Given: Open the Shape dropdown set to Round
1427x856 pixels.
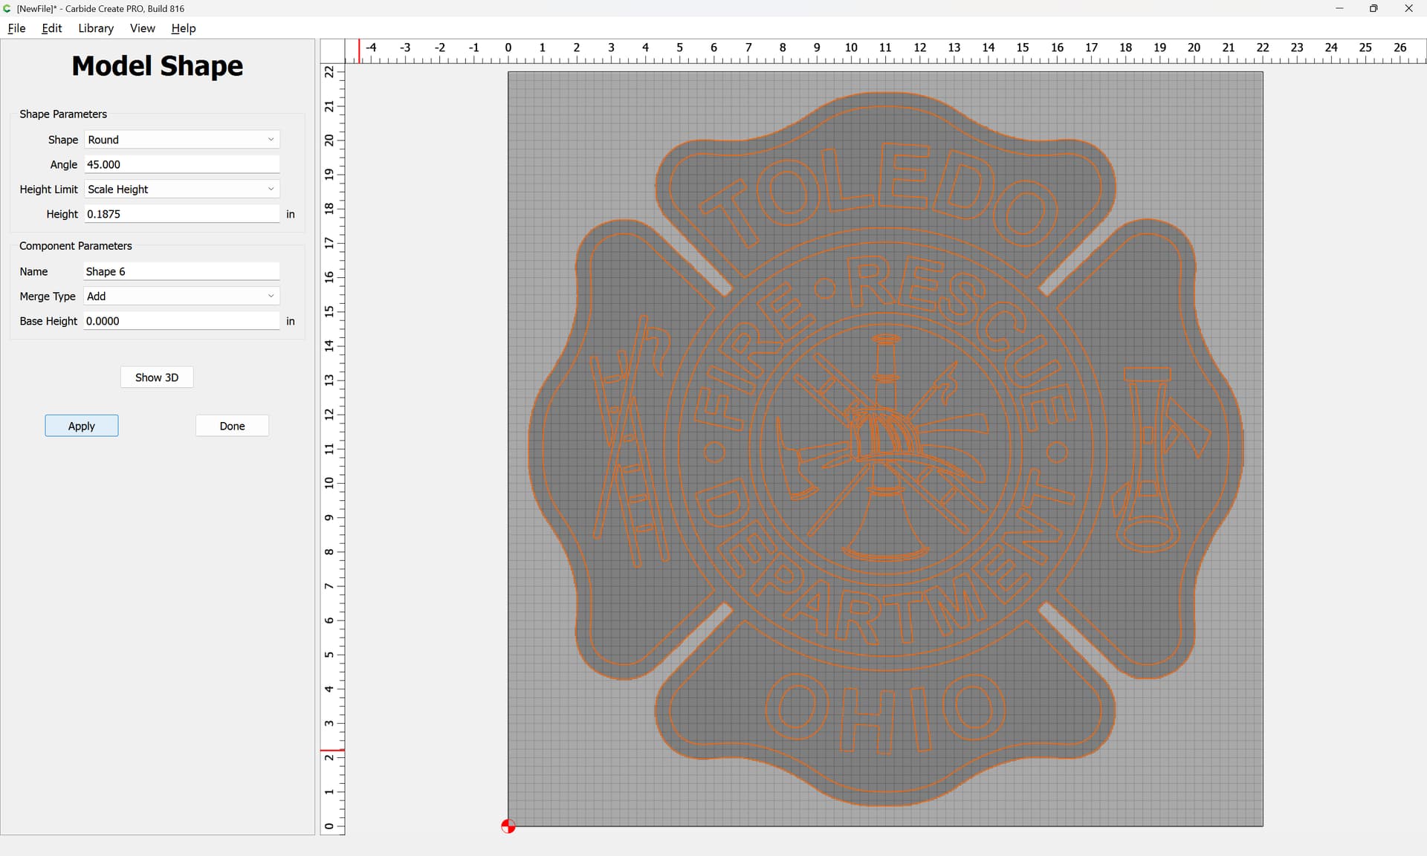Looking at the screenshot, I should 181,140.
